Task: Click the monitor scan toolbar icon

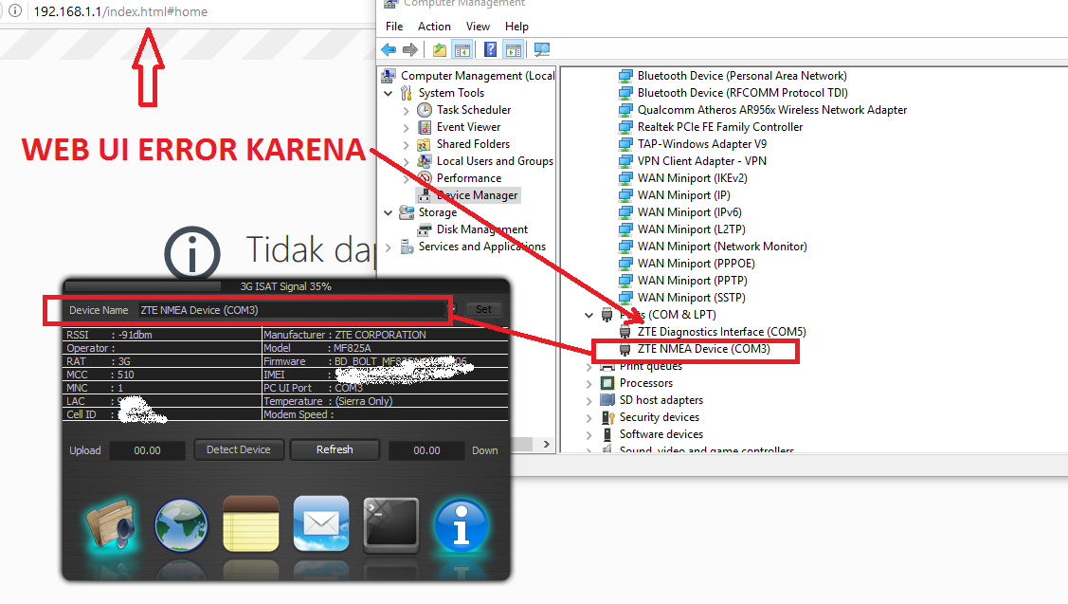Action: (x=542, y=49)
